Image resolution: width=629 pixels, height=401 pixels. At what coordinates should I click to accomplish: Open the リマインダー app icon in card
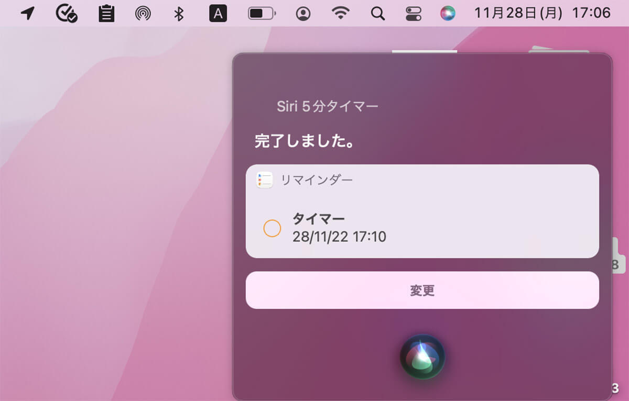coord(265,180)
